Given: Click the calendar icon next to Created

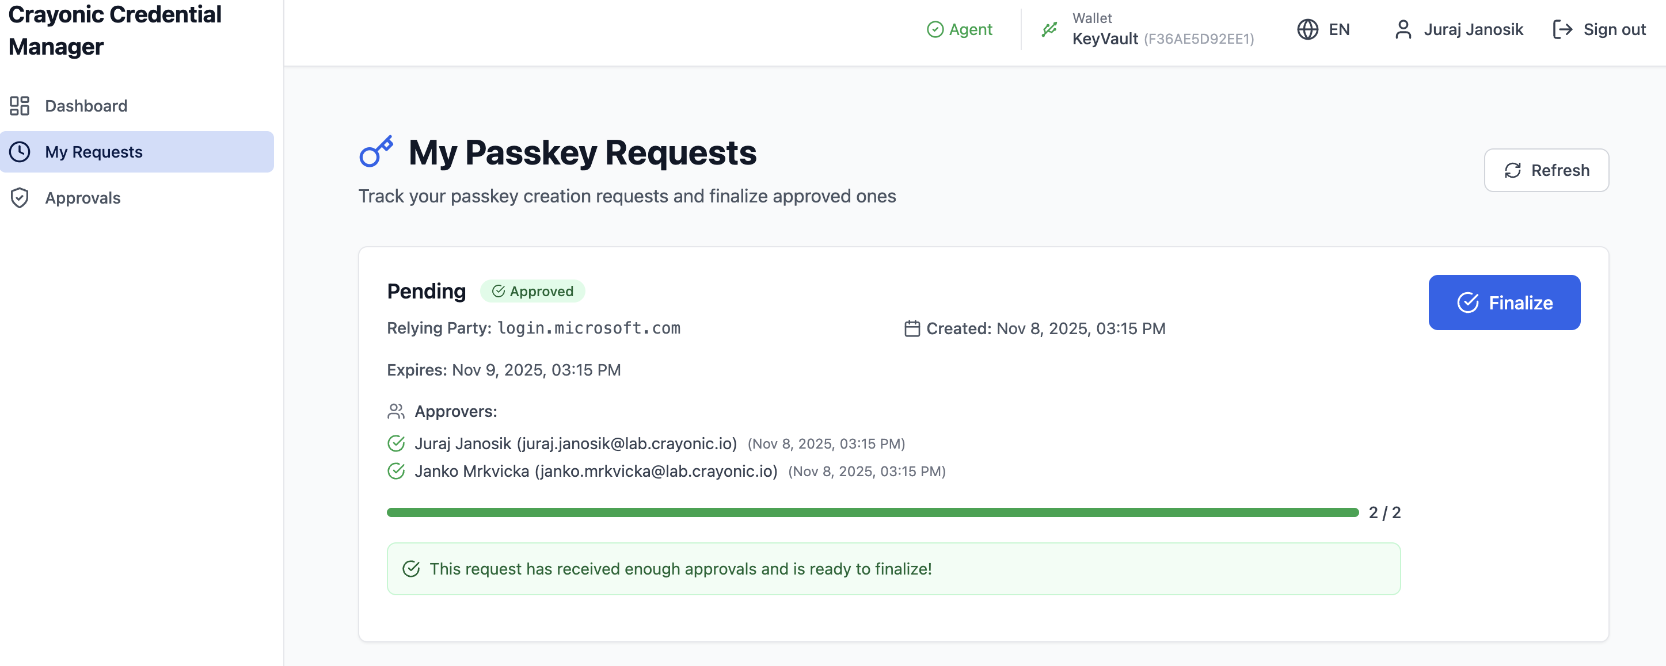Looking at the screenshot, I should 912,329.
